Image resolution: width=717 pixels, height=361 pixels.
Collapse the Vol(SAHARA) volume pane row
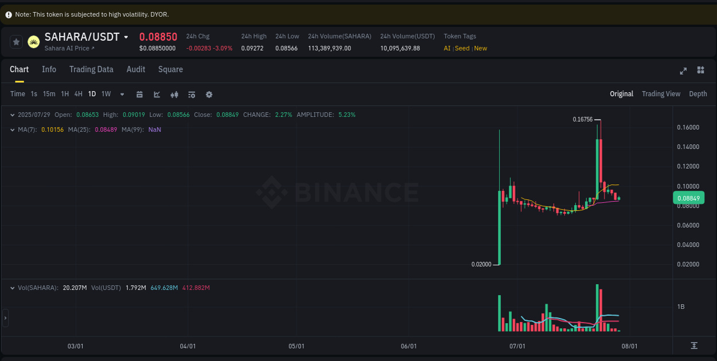[x=11, y=288]
